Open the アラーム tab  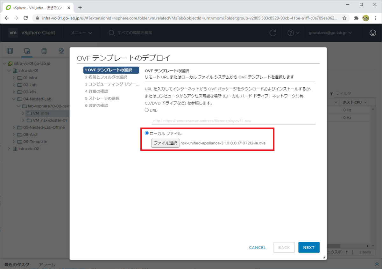47,265
